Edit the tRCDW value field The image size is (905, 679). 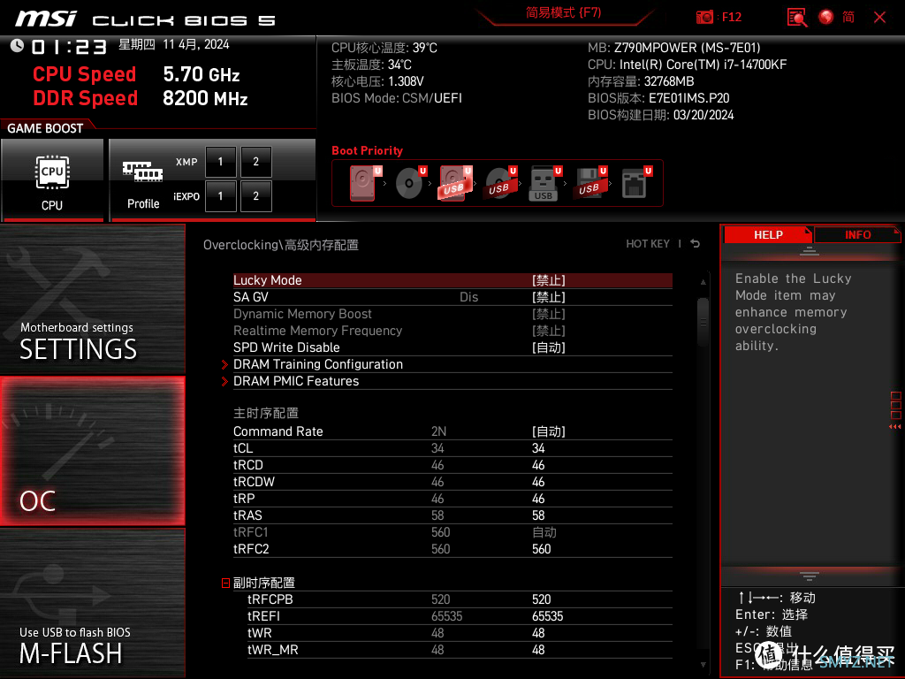(x=538, y=482)
